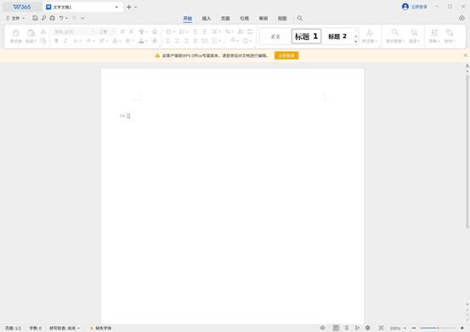The width and height of the screenshot is (470, 332).
Task: Click the zoom in plus icon
Action: click(462, 328)
